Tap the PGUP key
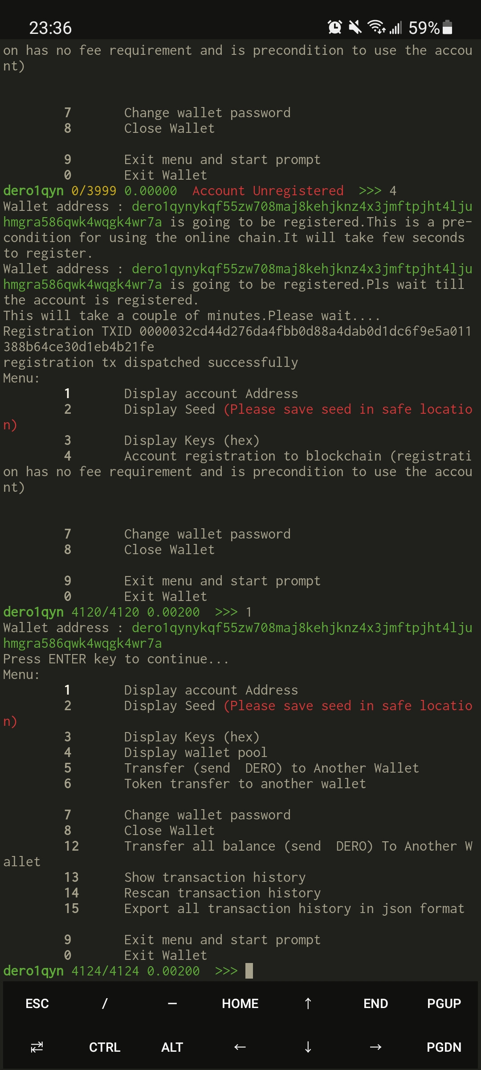The image size is (481, 1070). pyautogui.click(x=444, y=1004)
